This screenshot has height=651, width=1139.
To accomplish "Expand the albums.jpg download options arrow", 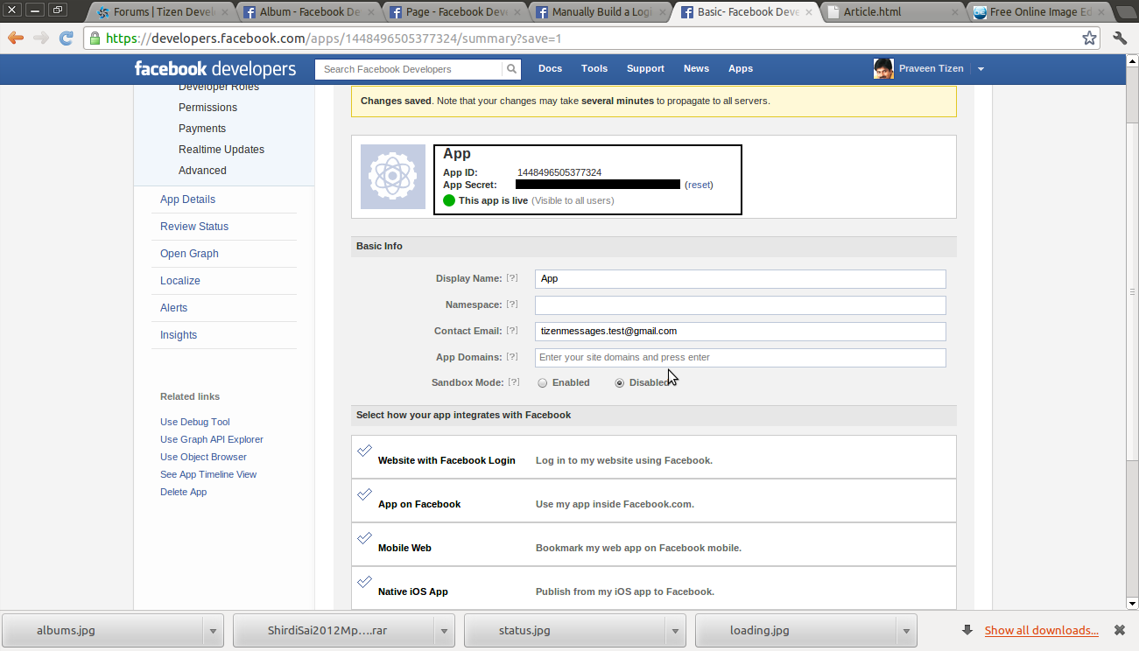I will click(x=212, y=630).
